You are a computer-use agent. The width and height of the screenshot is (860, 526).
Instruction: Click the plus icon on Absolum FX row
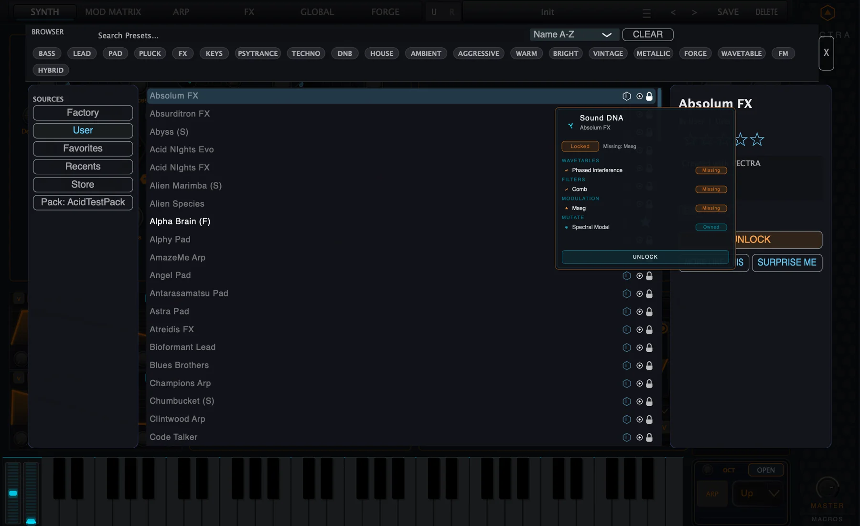(639, 96)
